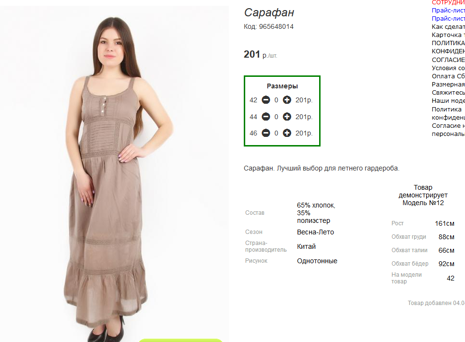This screenshot has width=465, height=342.
Task: Open the first Прайс-лист link
Action: point(448,11)
